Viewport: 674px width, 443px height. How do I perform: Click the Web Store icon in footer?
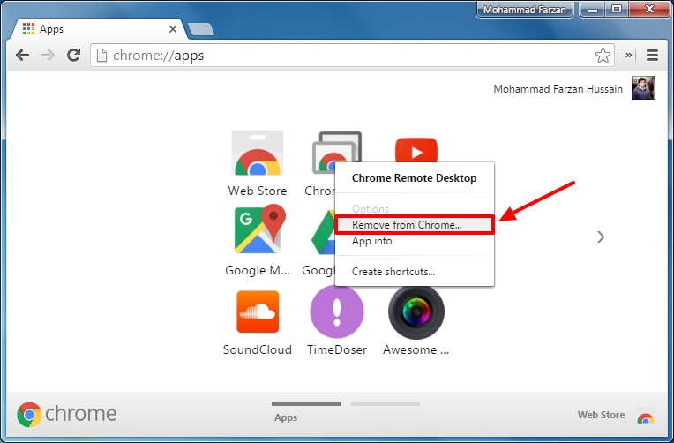(x=645, y=416)
